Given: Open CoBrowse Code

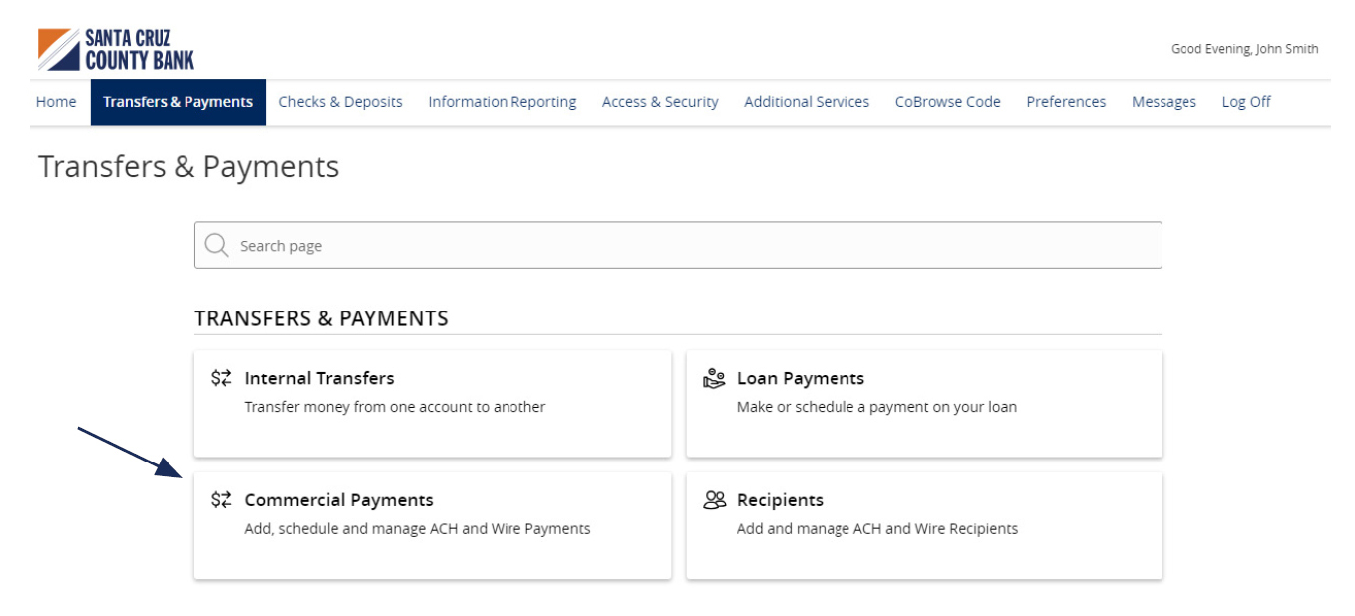Looking at the screenshot, I should (946, 101).
